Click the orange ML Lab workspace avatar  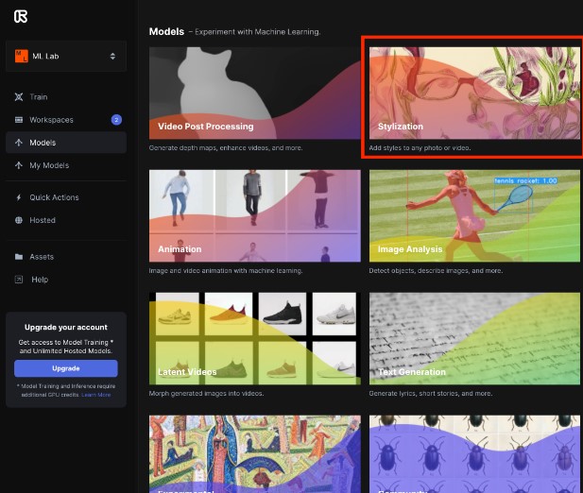(x=21, y=56)
